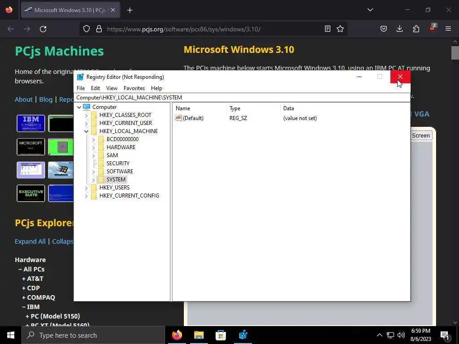Click the PCjs Machines heading link
Viewport: 459px width, 344px height.
[x=60, y=51]
